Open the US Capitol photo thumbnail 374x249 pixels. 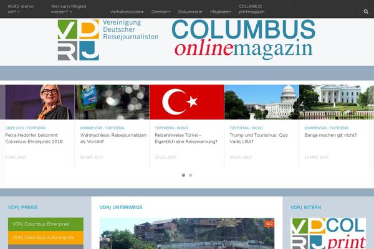[x=262, y=102]
